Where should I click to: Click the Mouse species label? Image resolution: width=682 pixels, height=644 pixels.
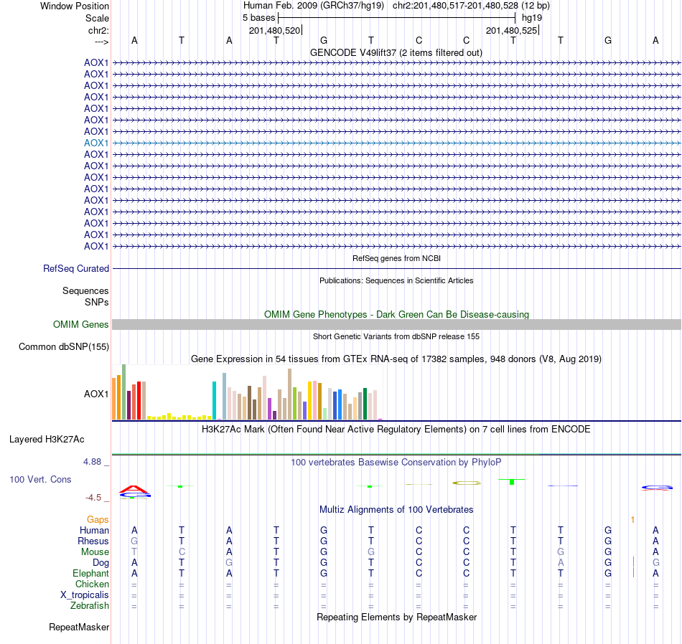(x=95, y=552)
